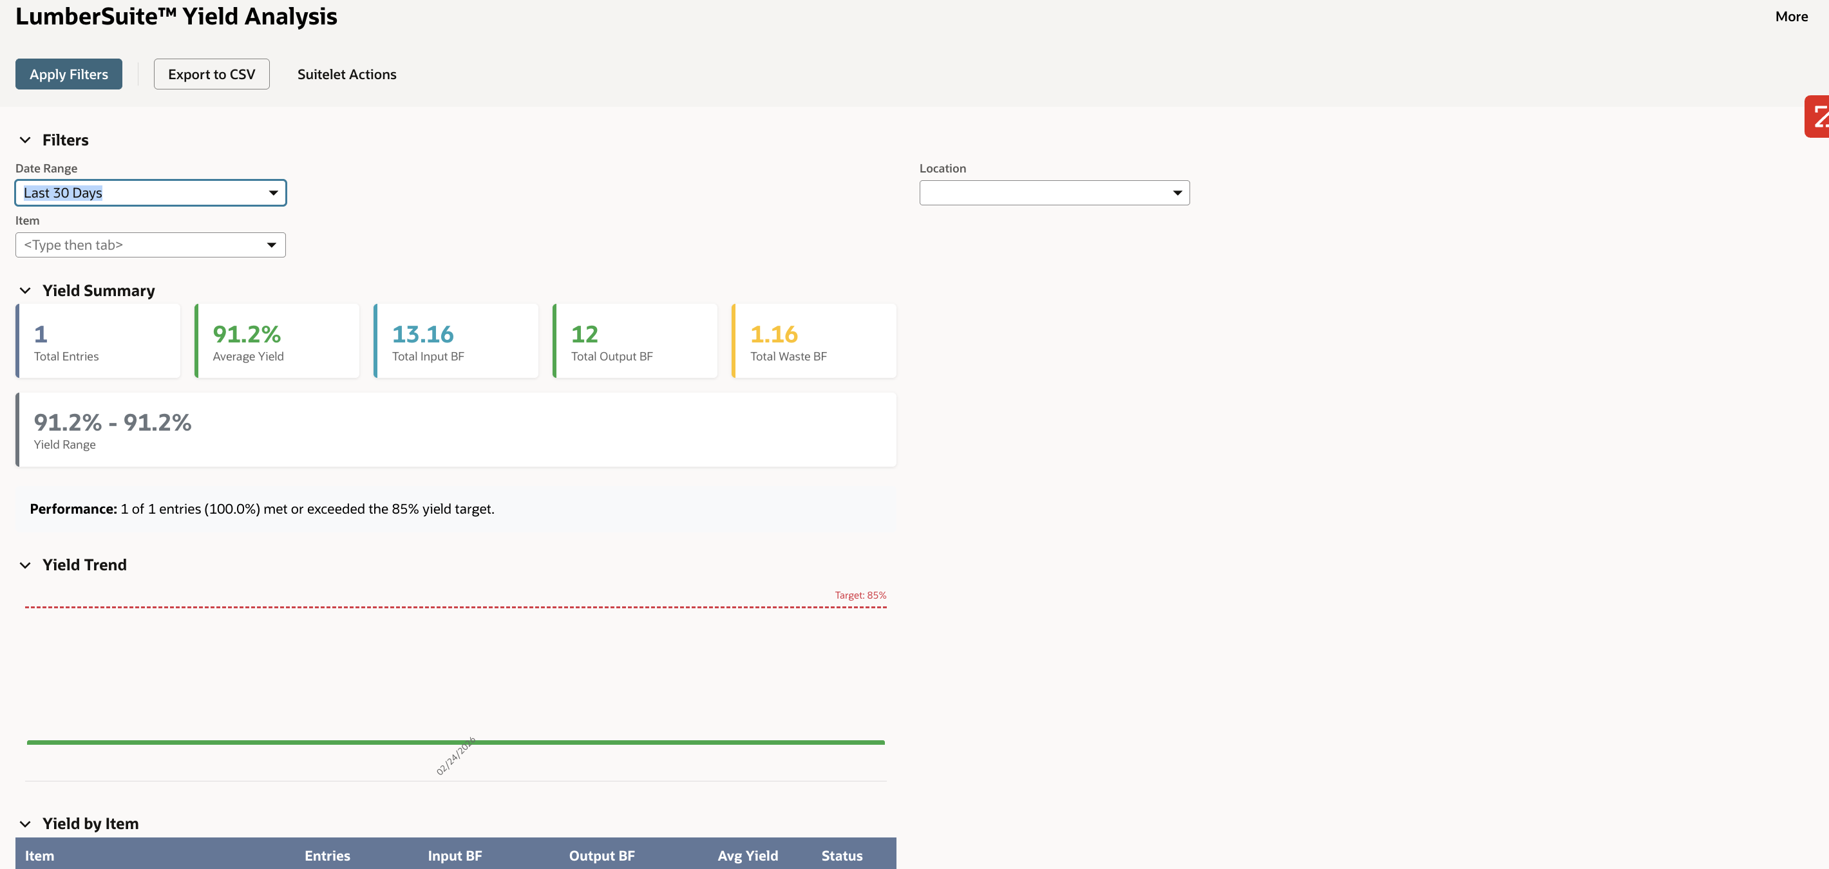Open the More menu
The image size is (1829, 869).
click(x=1792, y=15)
